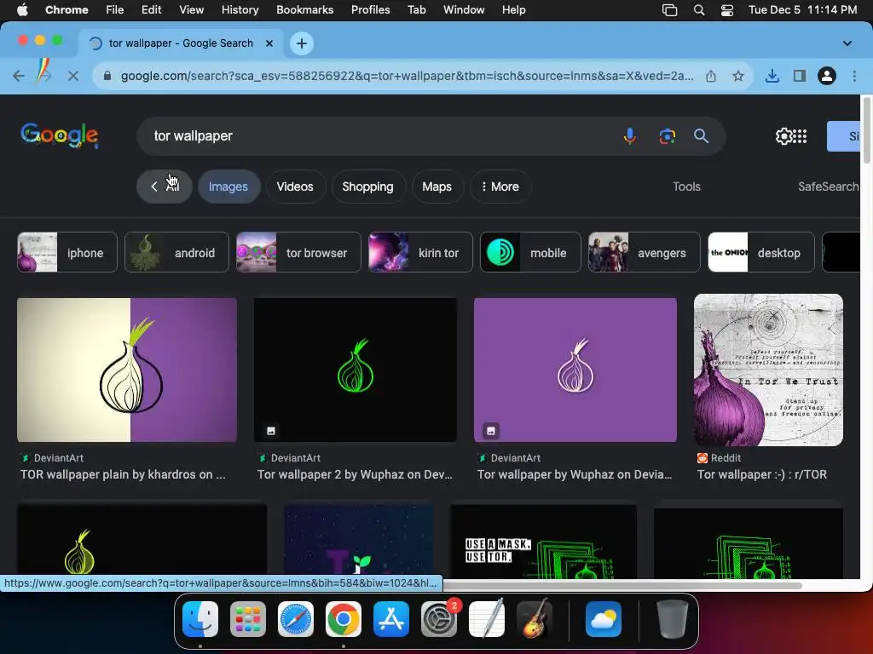This screenshot has height=654, width=873.
Task: View site info lock icon
Action: click(107, 76)
